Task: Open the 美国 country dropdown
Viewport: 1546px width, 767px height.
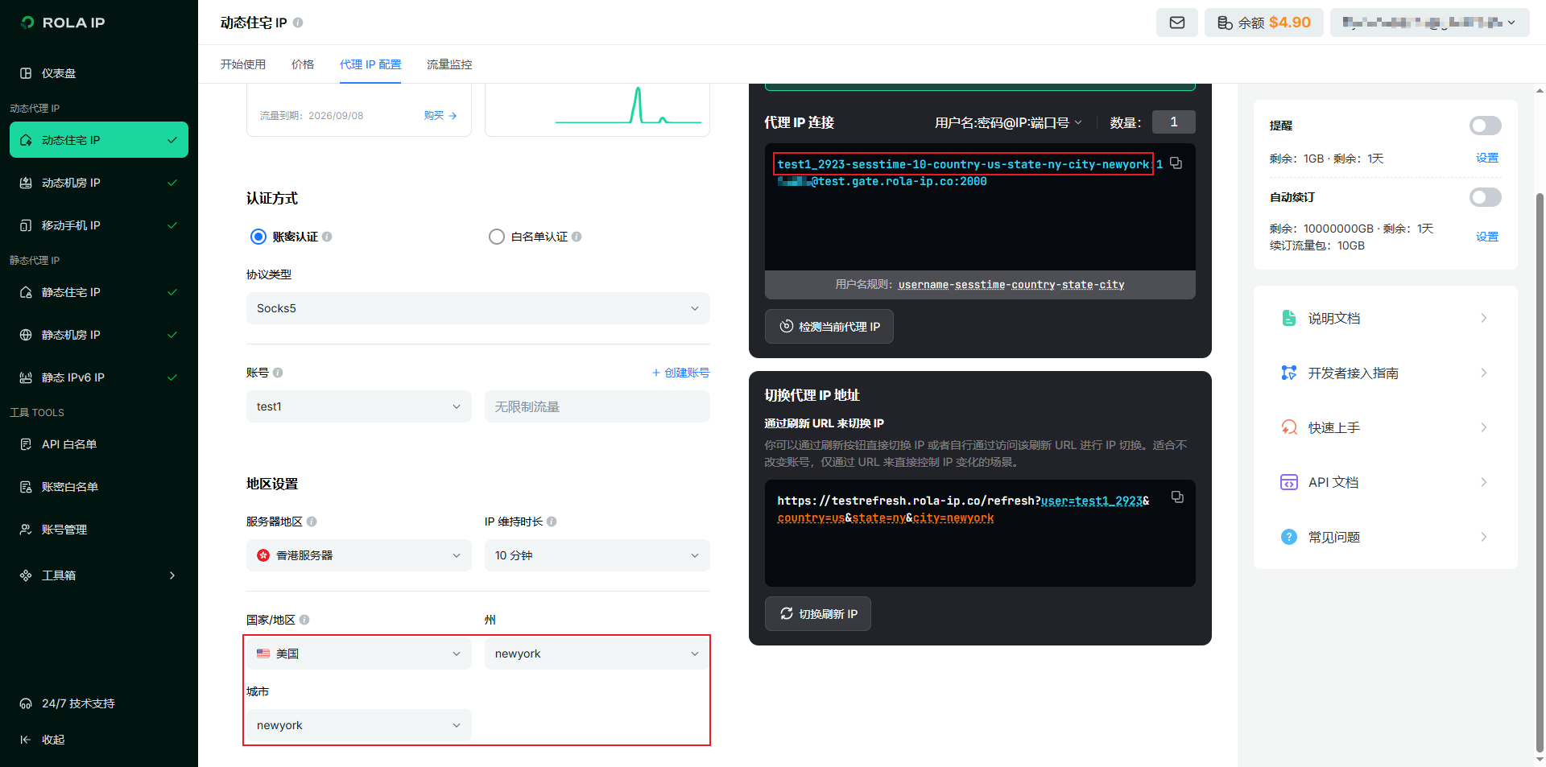Action: coord(358,654)
